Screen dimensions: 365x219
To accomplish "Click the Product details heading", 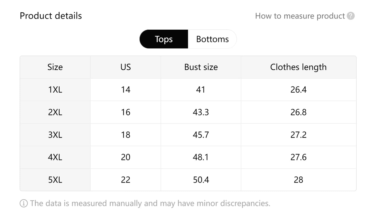I will 51,16.
